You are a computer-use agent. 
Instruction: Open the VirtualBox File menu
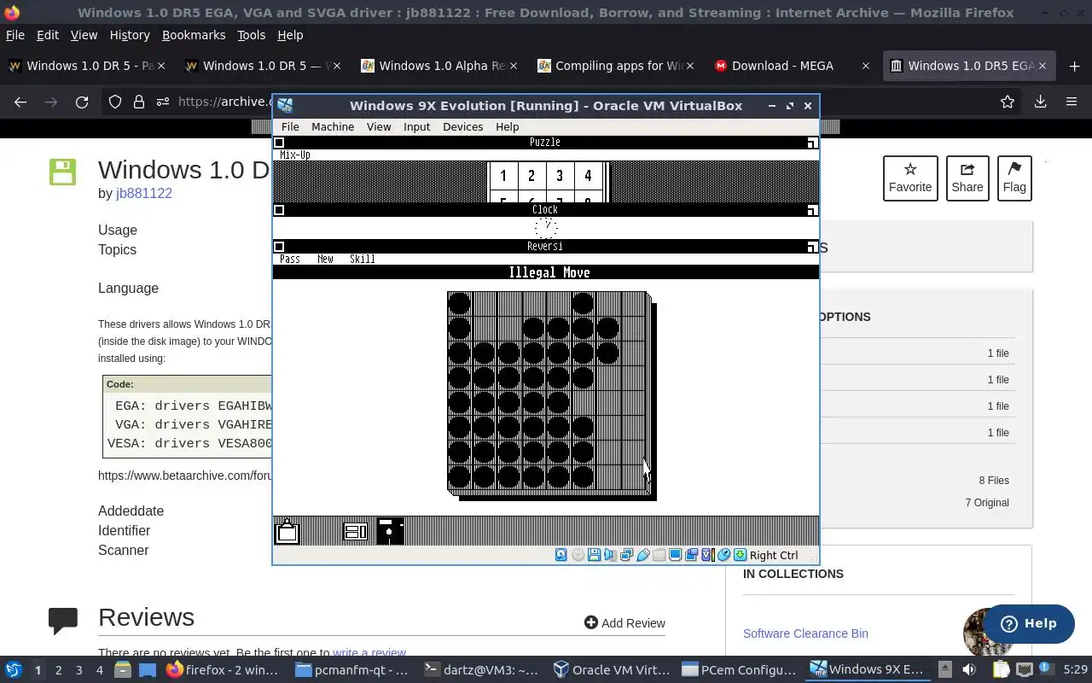click(x=290, y=126)
